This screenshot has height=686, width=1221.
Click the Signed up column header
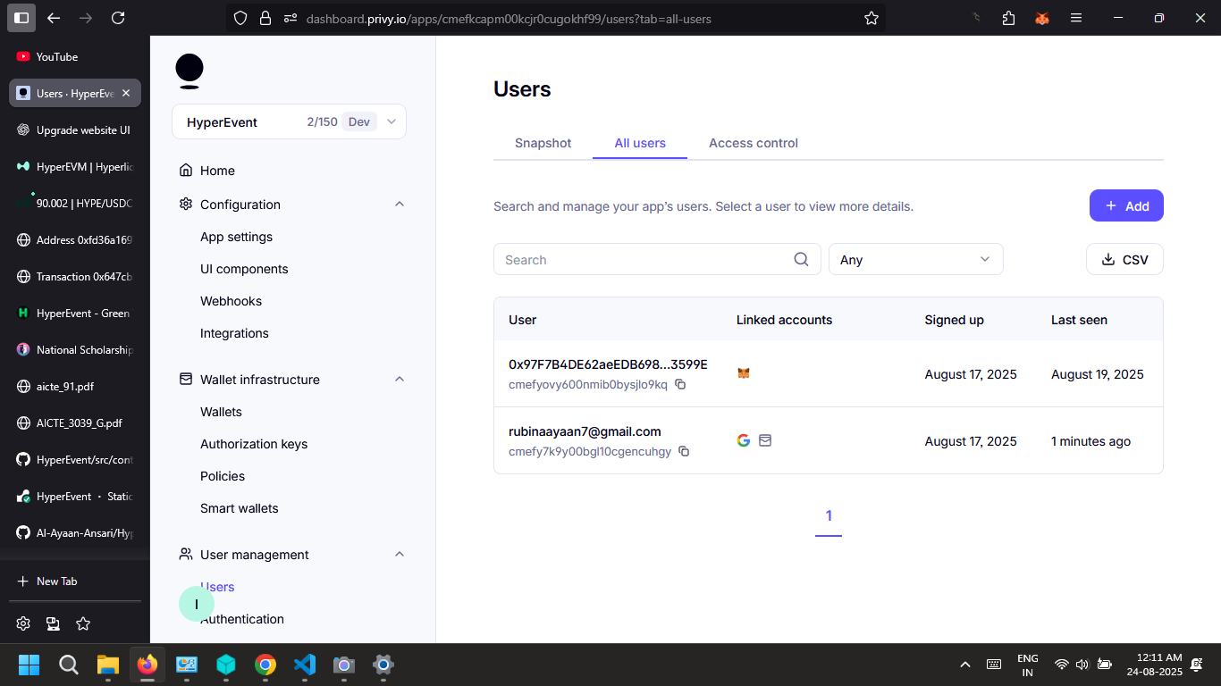click(x=954, y=320)
